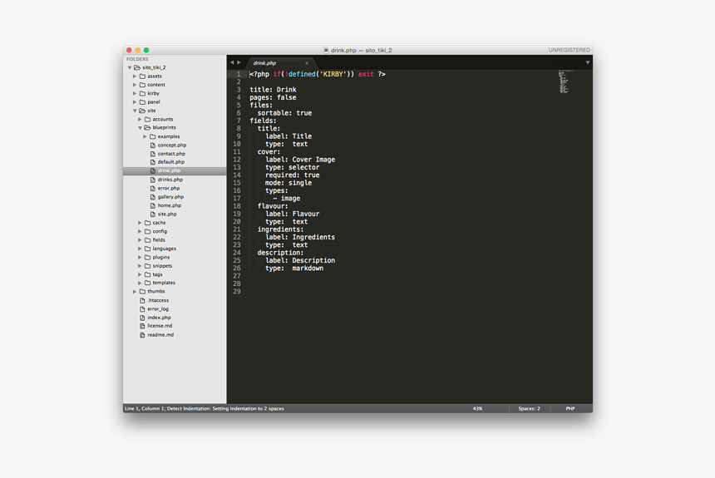
Task: Click the languages folder icon
Action: point(147,249)
